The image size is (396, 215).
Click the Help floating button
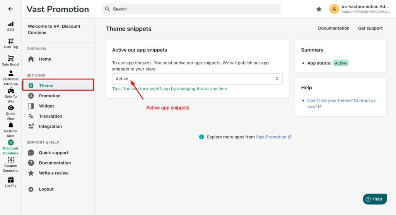click(x=375, y=199)
